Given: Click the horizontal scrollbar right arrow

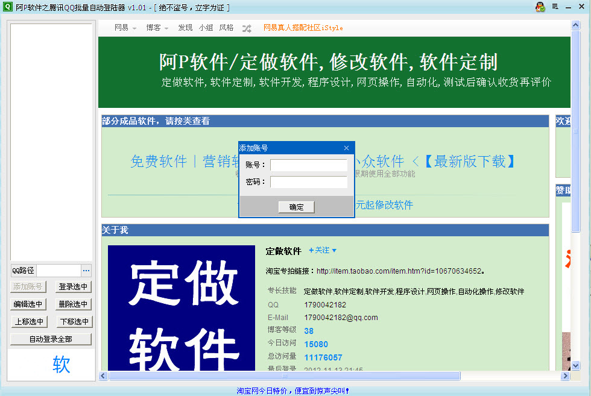Looking at the screenshot, I should coord(565,376).
